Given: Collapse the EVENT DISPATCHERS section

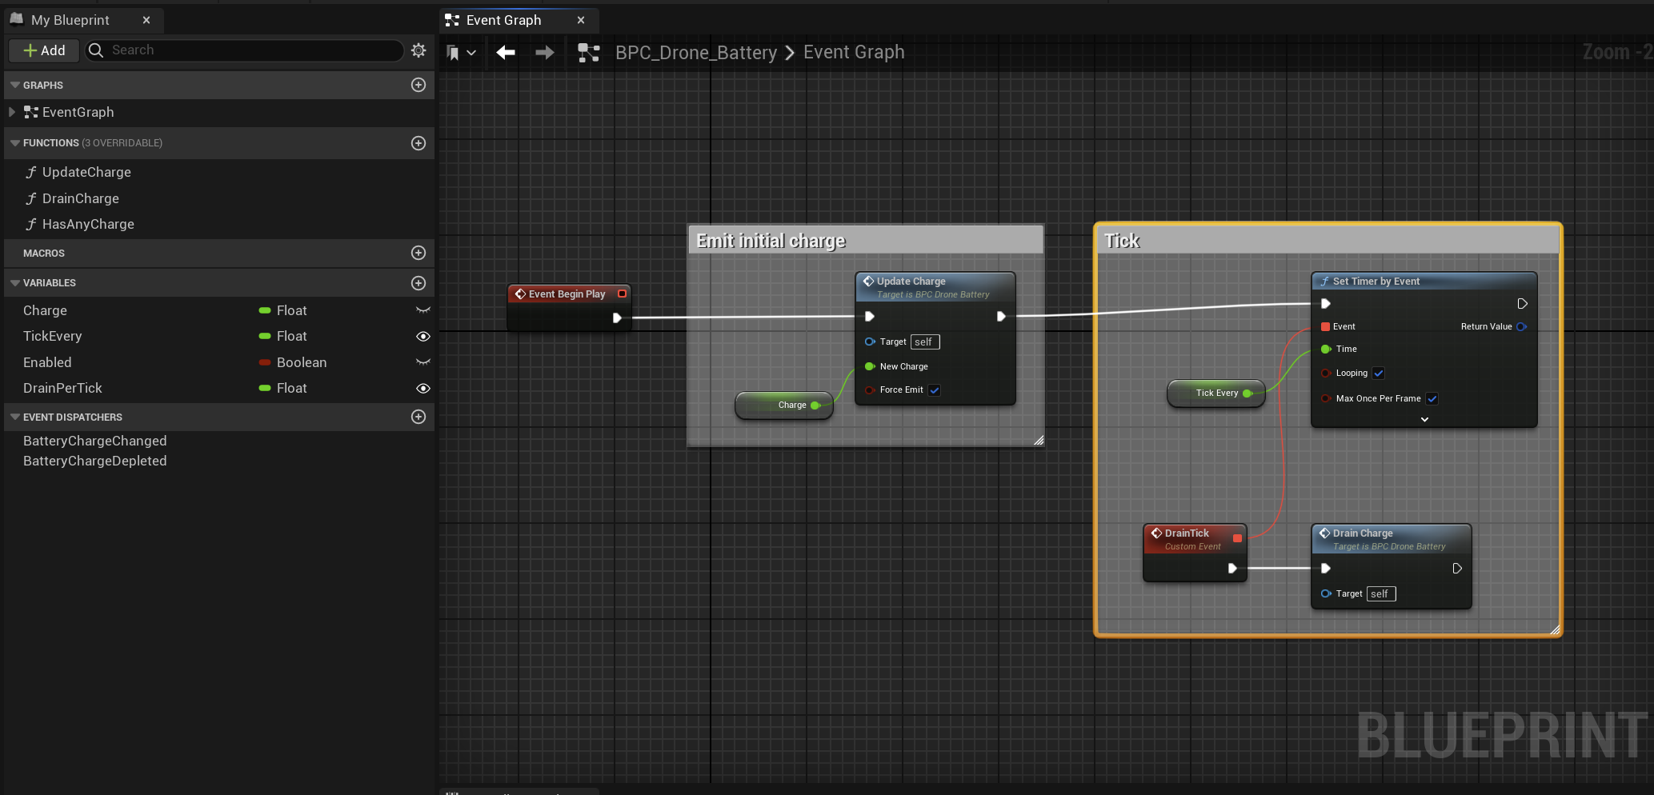Looking at the screenshot, I should click(14, 417).
